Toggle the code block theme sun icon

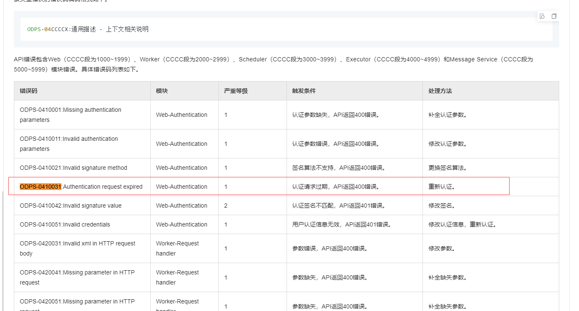(x=542, y=16)
